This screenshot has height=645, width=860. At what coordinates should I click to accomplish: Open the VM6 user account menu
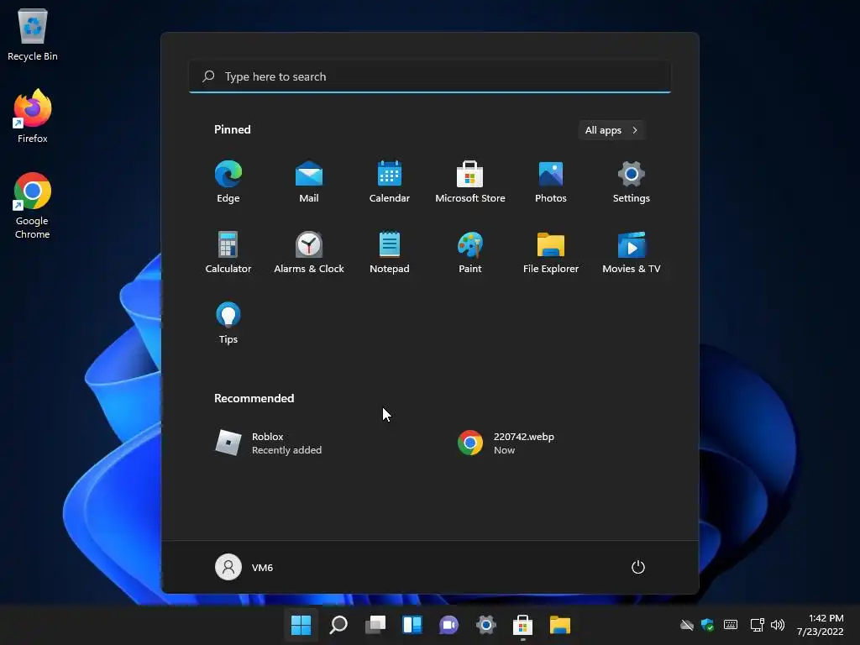[244, 567]
